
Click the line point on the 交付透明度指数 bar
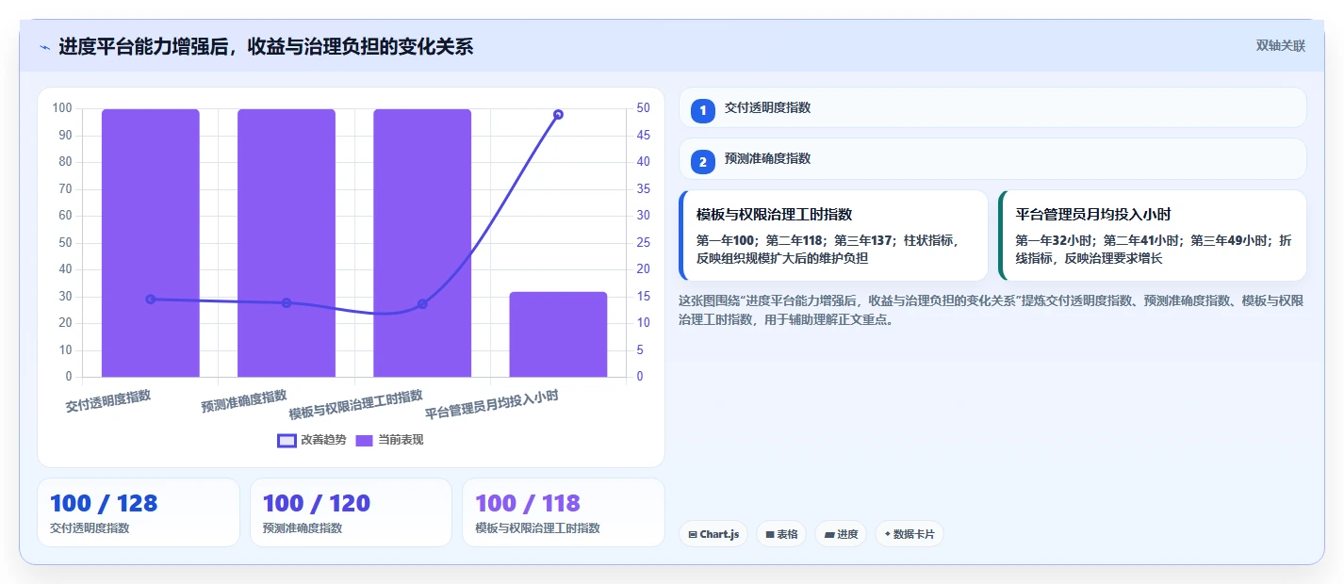[151, 300]
